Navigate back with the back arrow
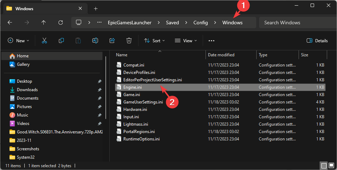This screenshot has height=170, width=337. click(x=10, y=23)
